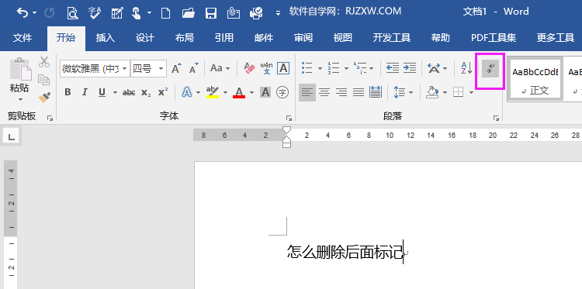Open Print Preview from quick access toolbar
This screenshot has height=289, width=582.
click(72, 13)
